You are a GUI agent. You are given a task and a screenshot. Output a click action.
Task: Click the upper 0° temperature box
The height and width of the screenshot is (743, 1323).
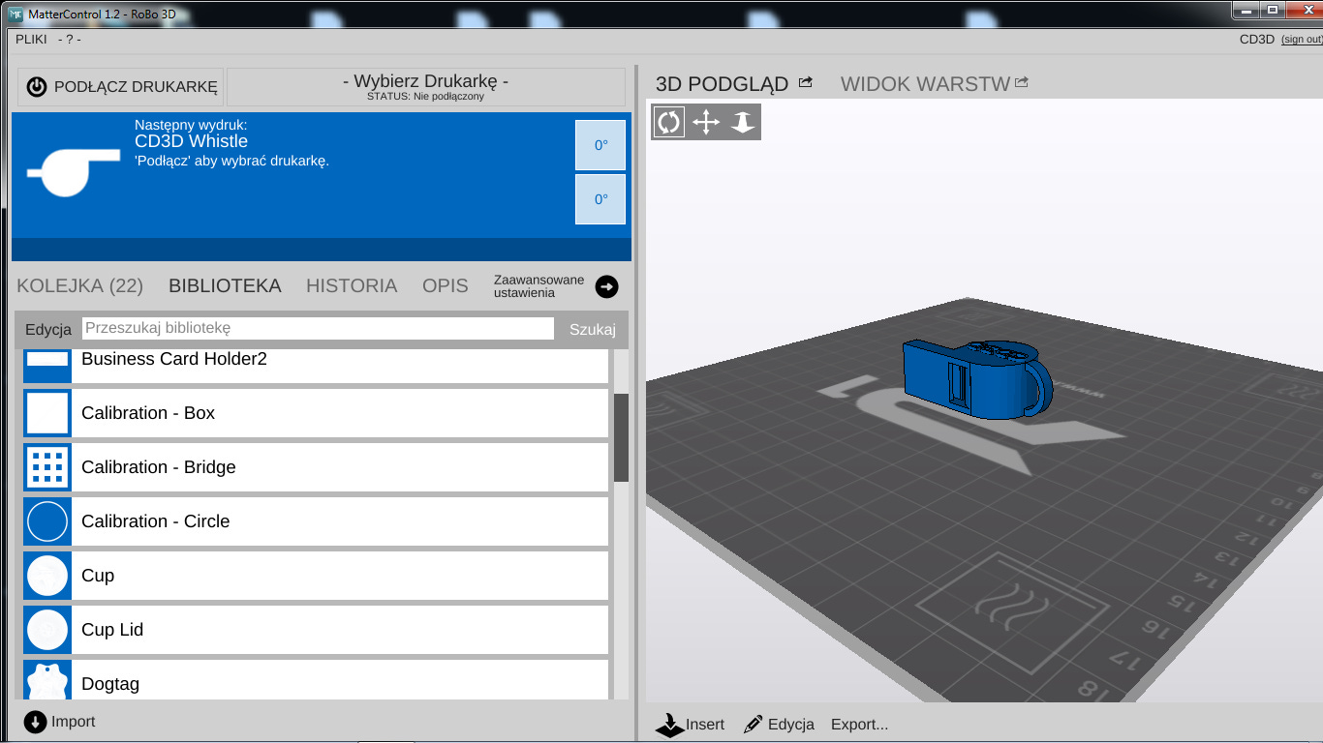tap(600, 145)
